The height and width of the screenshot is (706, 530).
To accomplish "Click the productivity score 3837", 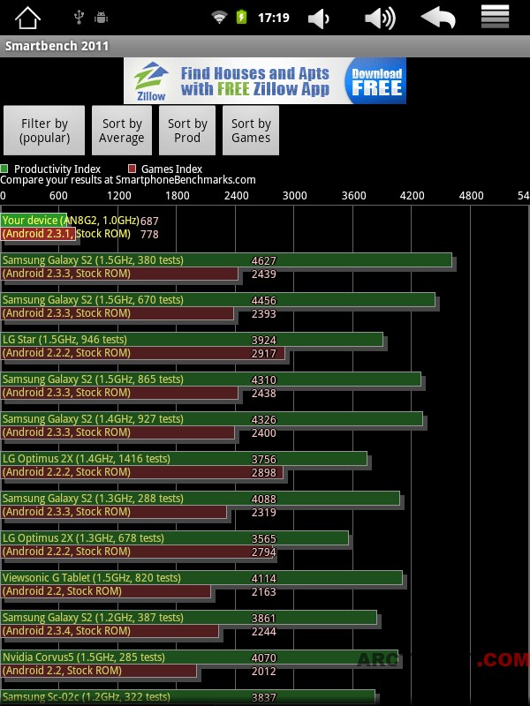I will pyautogui.click(x=263, y=697).
